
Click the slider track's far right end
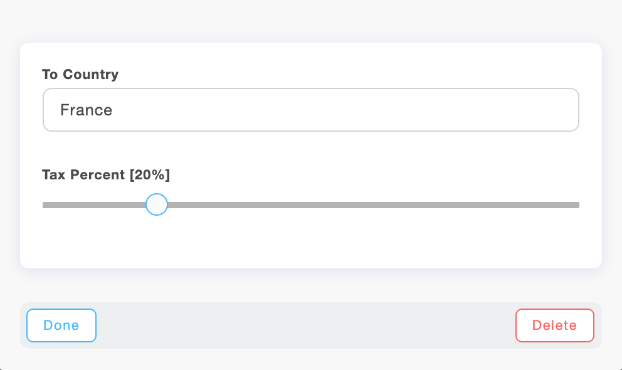tap(577, 205)
